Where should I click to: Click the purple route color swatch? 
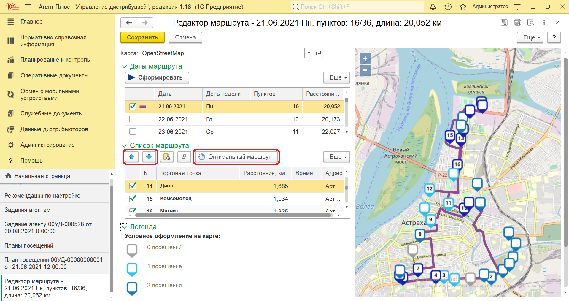[143, 107]
